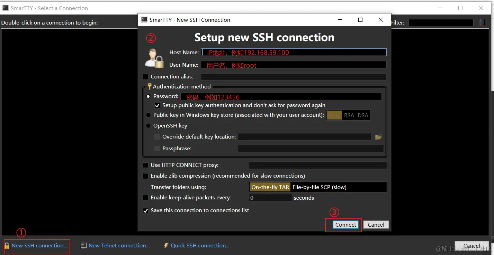Select Auto key type

click(x=335, y=115)
